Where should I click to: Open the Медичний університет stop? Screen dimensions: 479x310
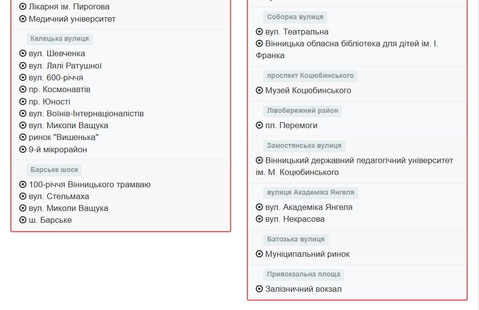coord(72,19)
